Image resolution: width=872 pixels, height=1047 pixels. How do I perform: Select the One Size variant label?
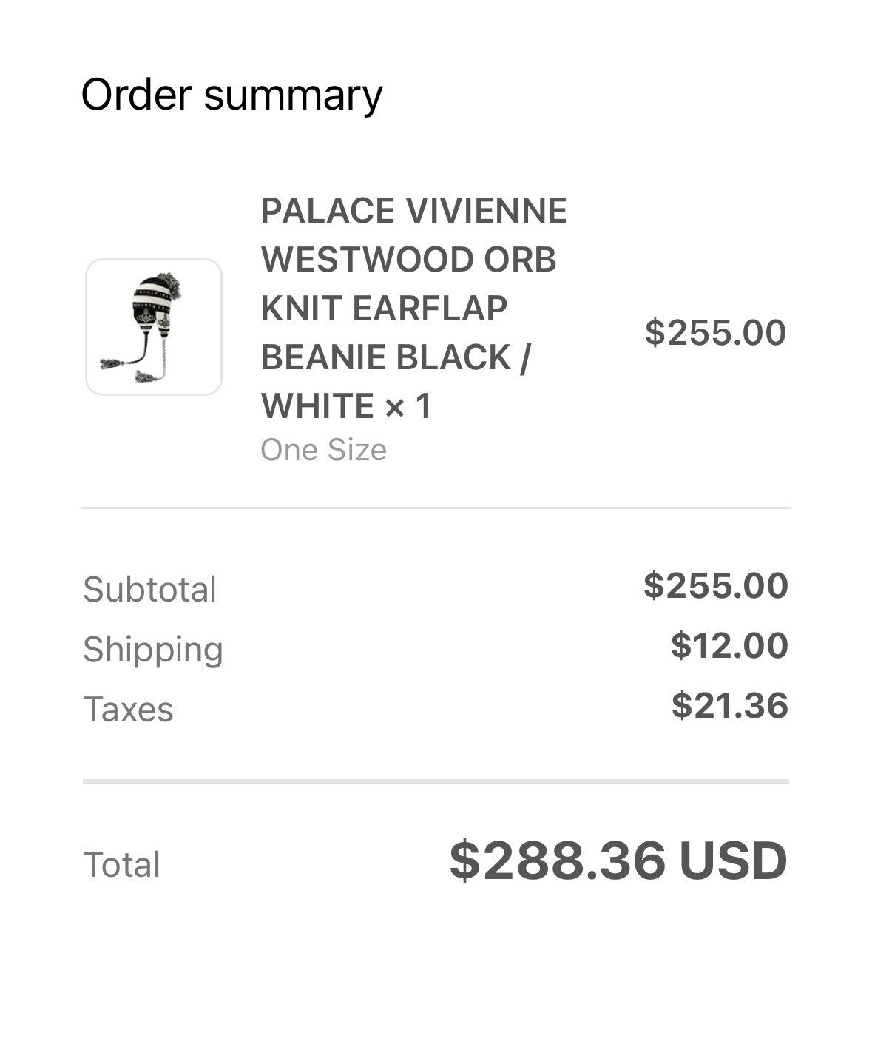click(x=323, y=450)
